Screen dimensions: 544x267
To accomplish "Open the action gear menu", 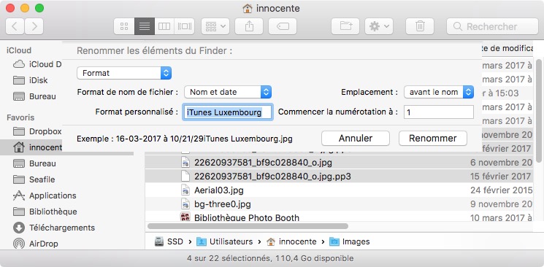I will [x=379, y=26].
